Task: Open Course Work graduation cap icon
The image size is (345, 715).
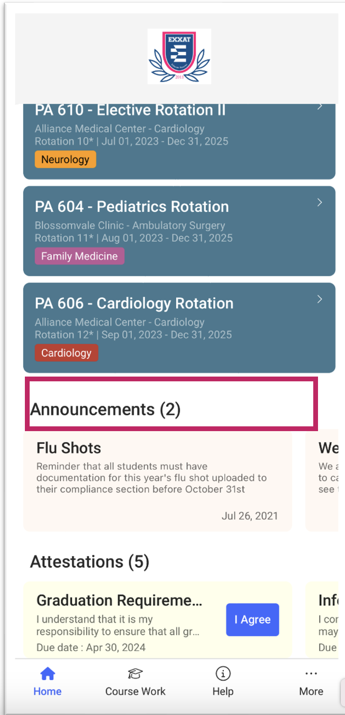Action: pos(135,674)
